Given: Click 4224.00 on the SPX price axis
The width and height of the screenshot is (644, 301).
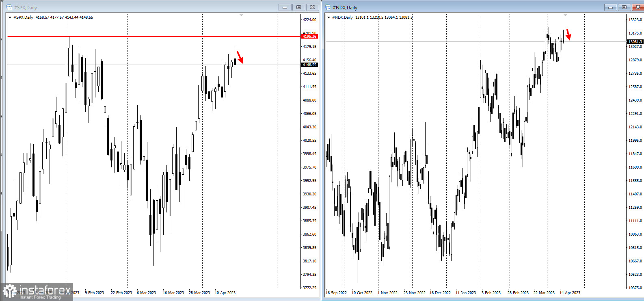Looking at the screenshot, I should point(309,20).
